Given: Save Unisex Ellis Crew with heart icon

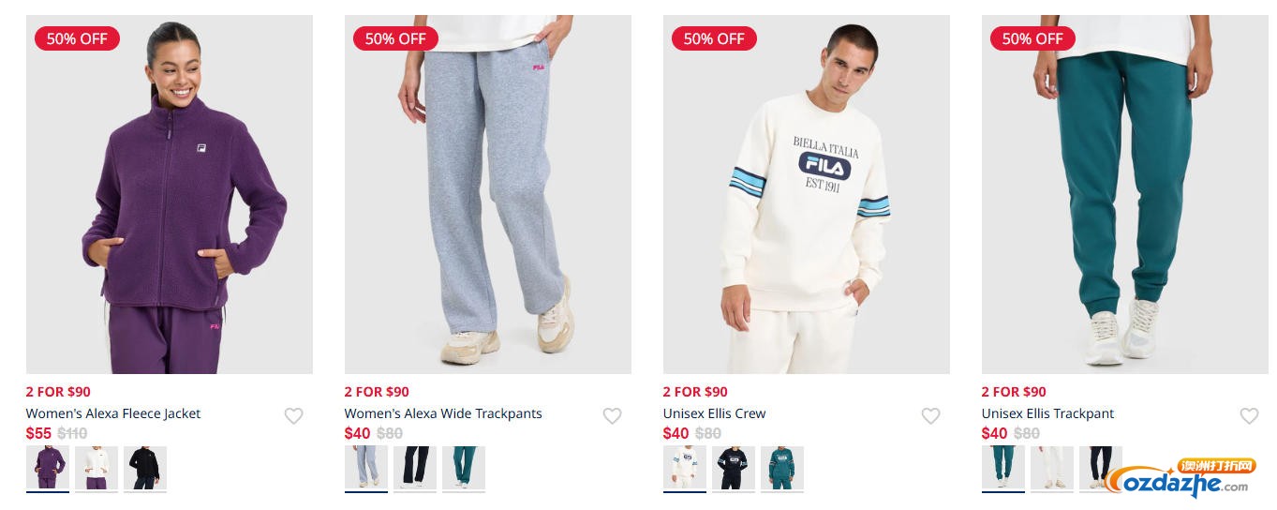Looking at the screenshot, I should 930,416.
